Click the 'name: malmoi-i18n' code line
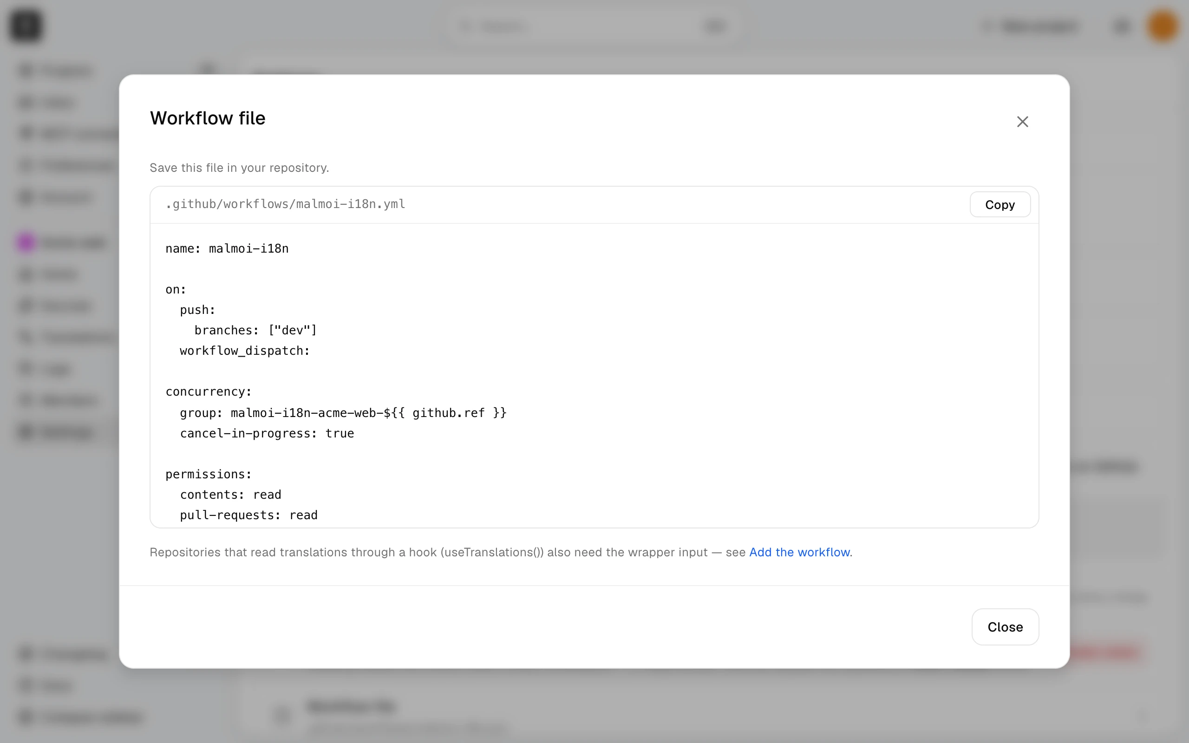The height and width of the screenshot is (743, 1189). click(227, 248)
